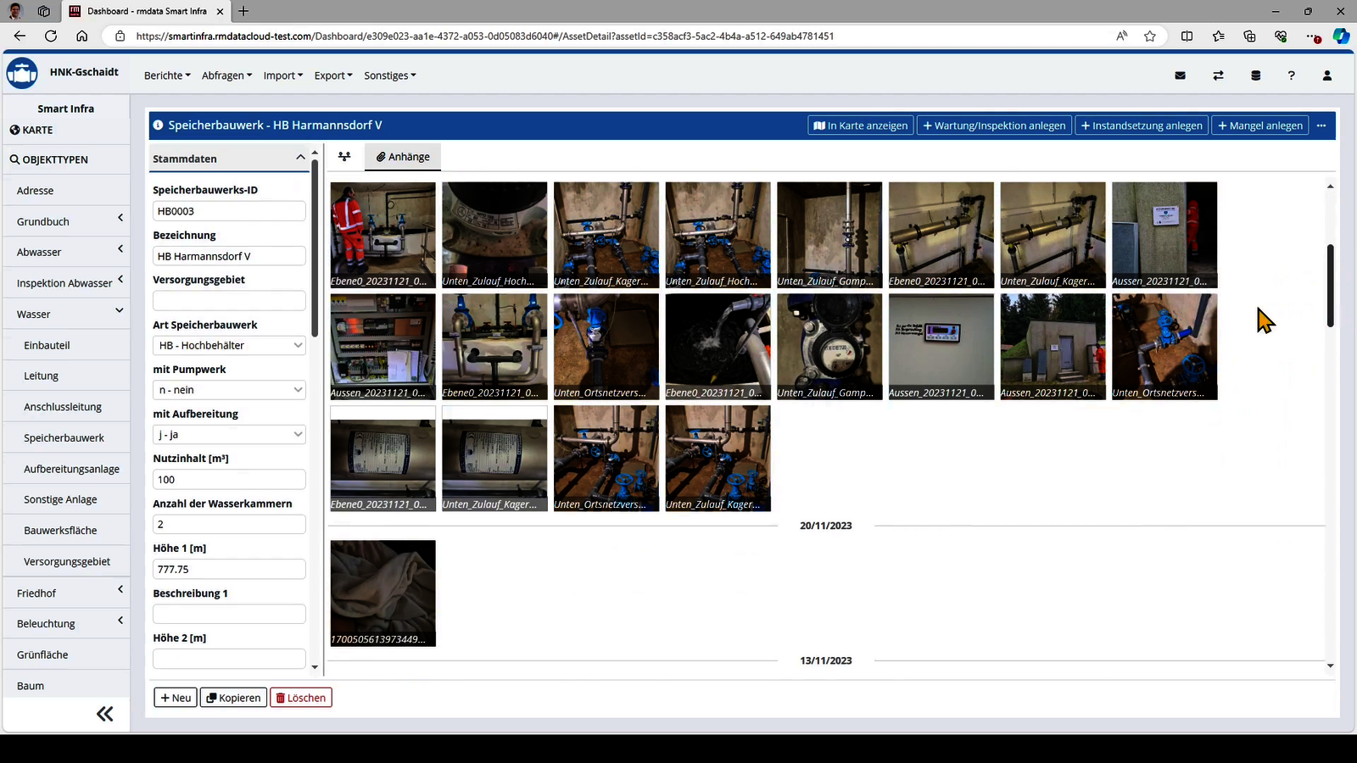
Task: Collapse sidebar with double chevron icon
Action: point(104,714)
